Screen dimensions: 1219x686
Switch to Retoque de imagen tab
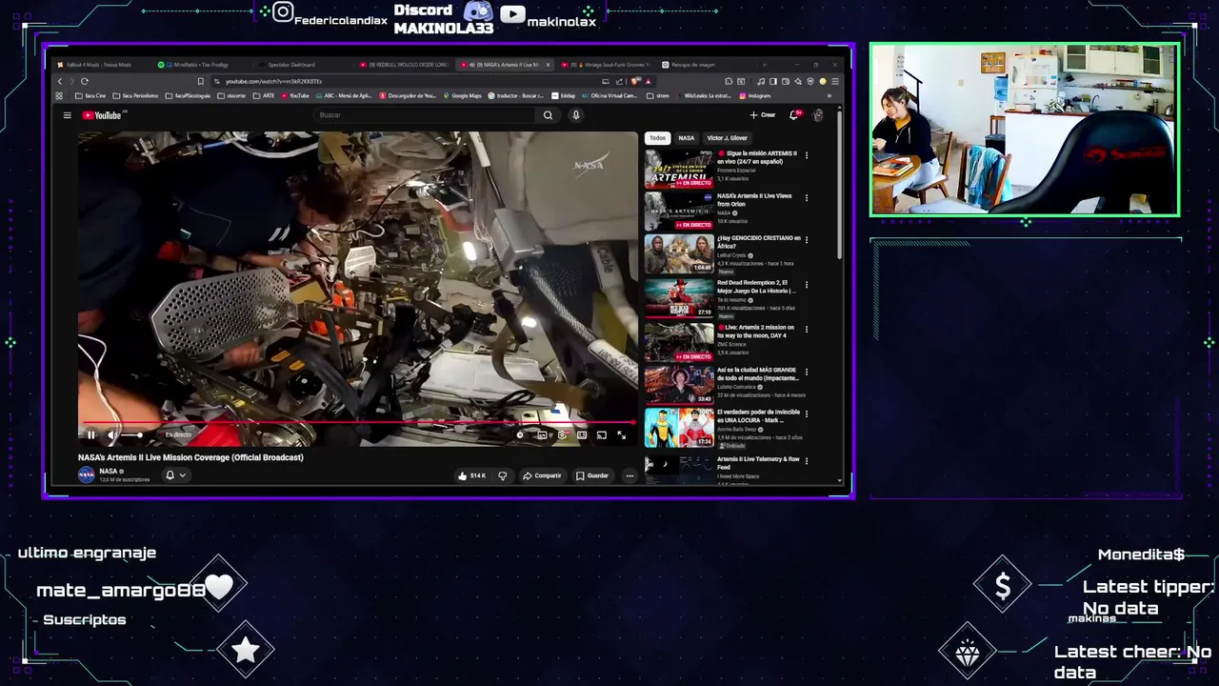[x=705, y=65]
